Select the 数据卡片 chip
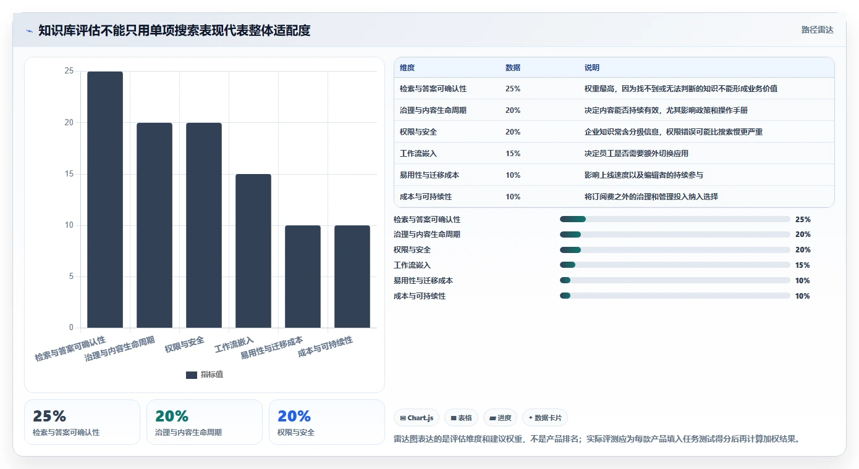The image size is (859, 469). [544, 418]
